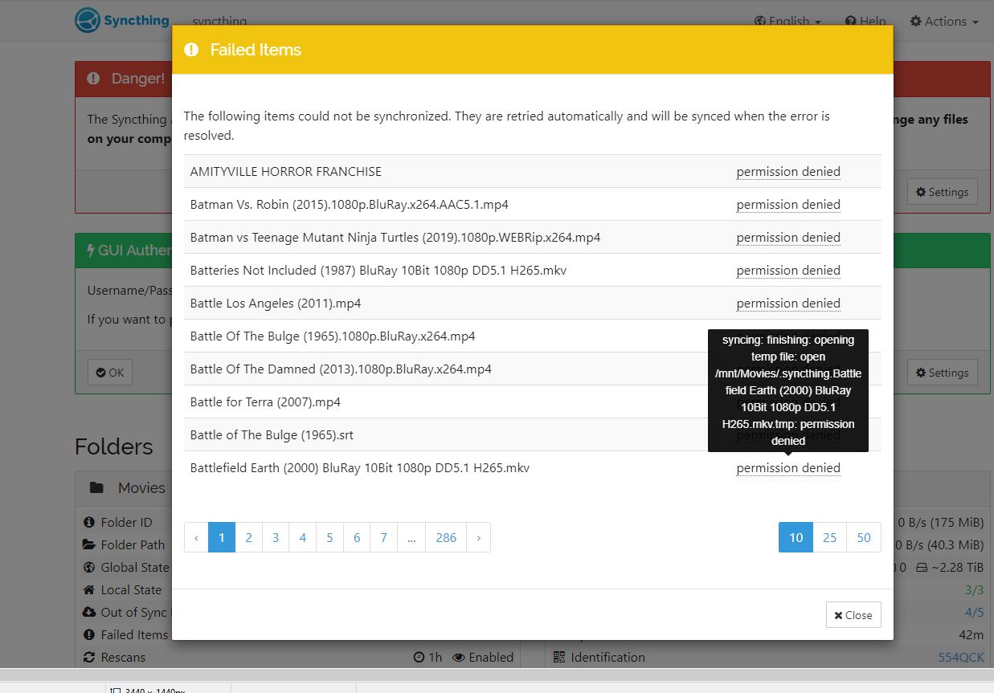
Task: Go to page 7 of failed items
Action: (x=384, y=537)
